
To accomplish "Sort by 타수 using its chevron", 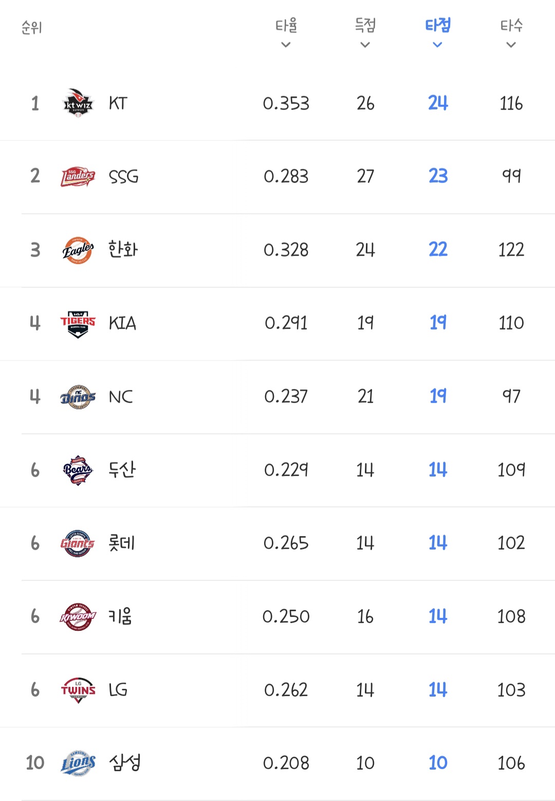I will pos(511,45).
